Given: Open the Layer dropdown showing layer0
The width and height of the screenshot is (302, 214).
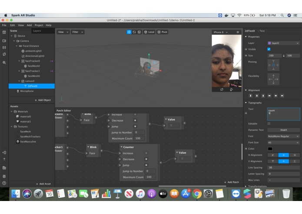Looking at the screenshot, I should [x=283, y=43].
